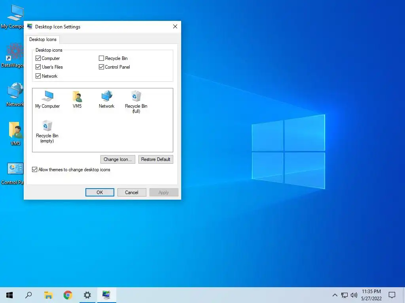Click the Show desktop strip
This screenshot has height=303, width=405.
click(404, 295)
